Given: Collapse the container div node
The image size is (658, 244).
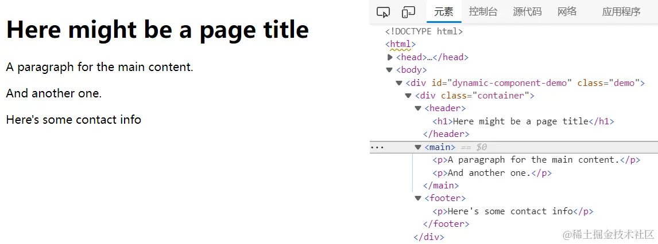Looking at the screenshot, I should (x=408, y=96).
